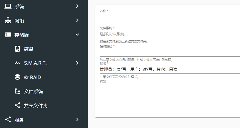Viewport: 240px width, 128px height.
Task: Go to the 磁盘 page
Action: pos(29,49)
